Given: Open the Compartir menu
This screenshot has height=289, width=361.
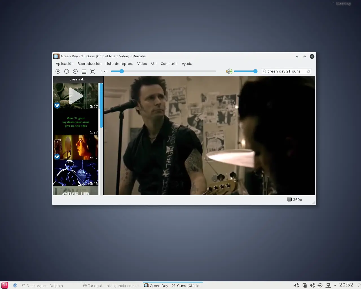Looking at the screenshot, I should [x=169, y=64].
